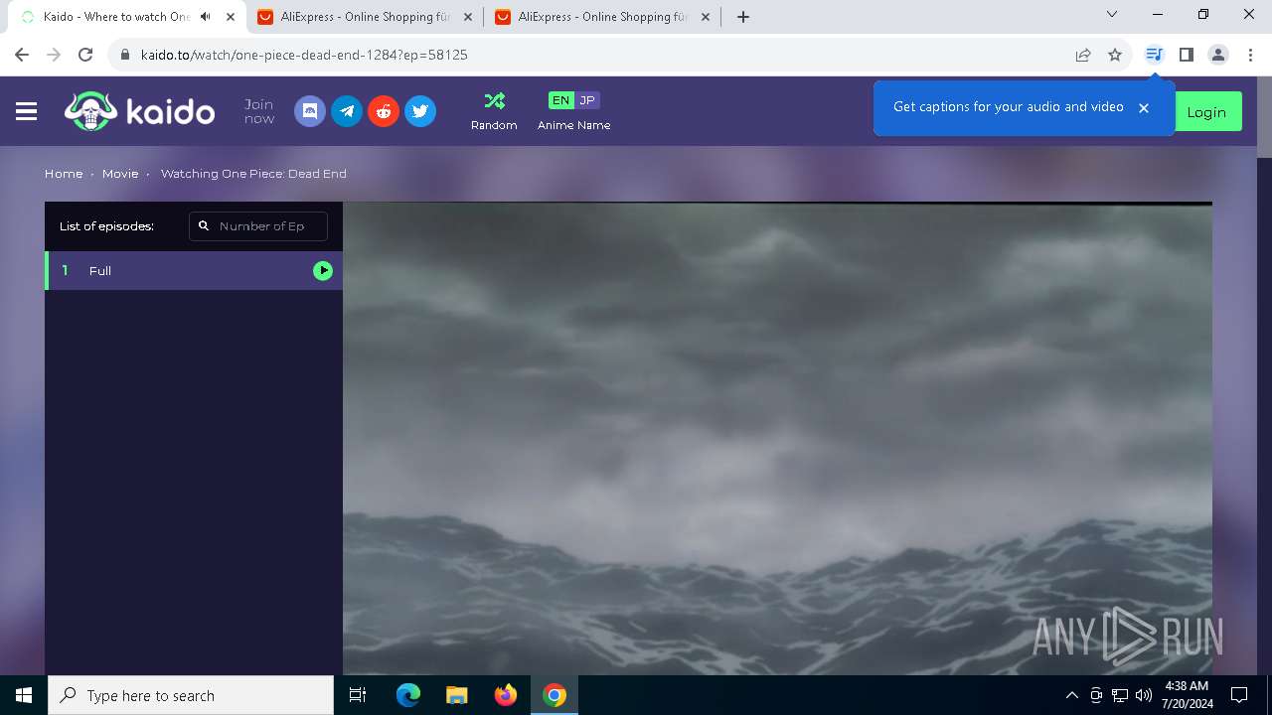Open the Telegram join link
The width and height of the screenshot is (1272, 715).
pos(347,111)
